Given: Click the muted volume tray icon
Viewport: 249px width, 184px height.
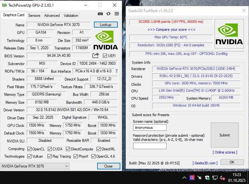Looking at the screenshot, I should click(222, 178).
